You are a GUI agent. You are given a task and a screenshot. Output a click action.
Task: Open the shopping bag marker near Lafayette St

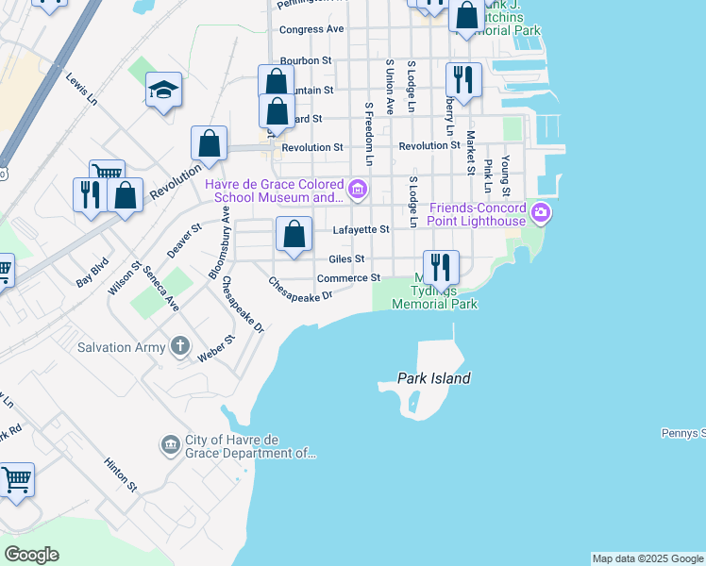click(x=294, y=234)
